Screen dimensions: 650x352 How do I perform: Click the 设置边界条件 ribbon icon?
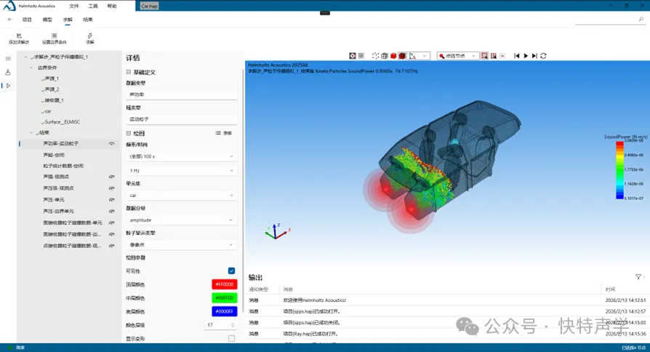55,36
